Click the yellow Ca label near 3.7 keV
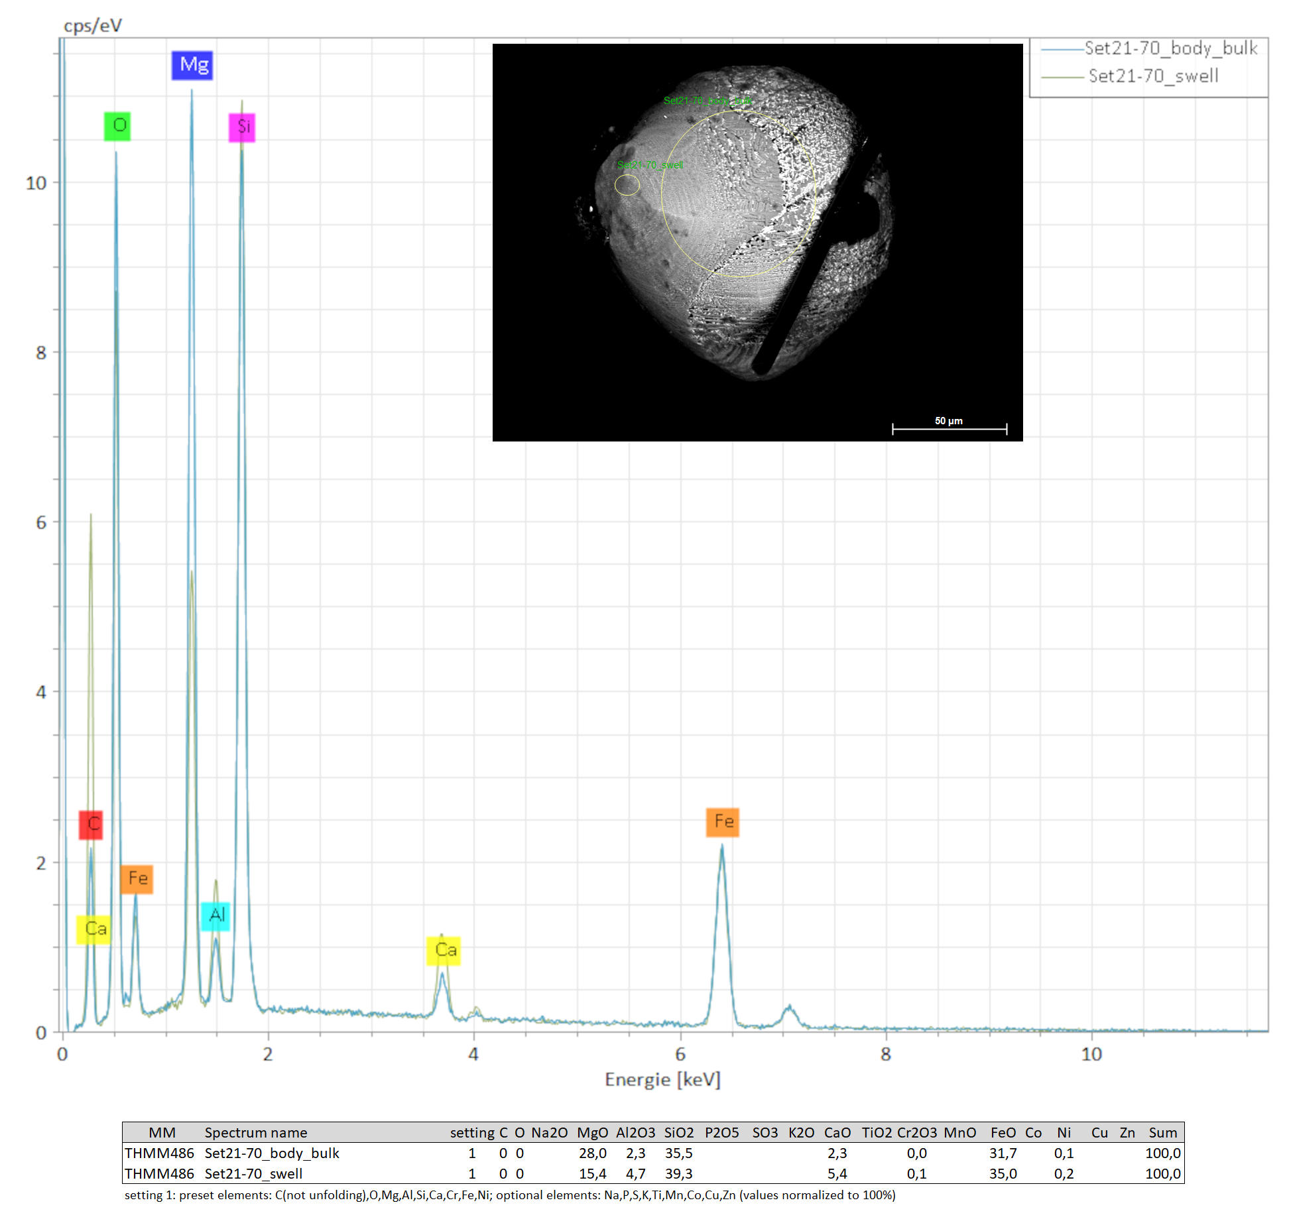 click(444, 950)
